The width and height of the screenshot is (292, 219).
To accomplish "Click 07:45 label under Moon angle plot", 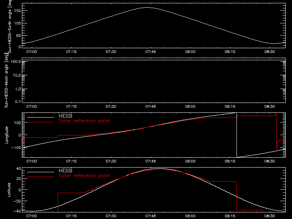I will tap(151, 106).
